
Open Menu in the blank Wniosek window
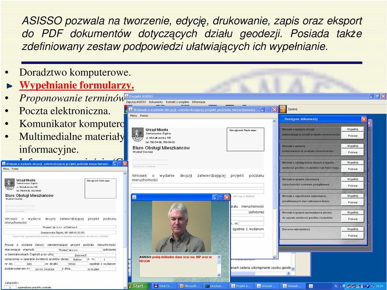pyautogui.click(x=133, y=116)
